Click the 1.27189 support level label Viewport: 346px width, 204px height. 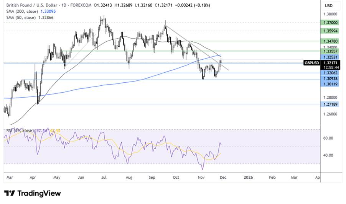point(331,104)
